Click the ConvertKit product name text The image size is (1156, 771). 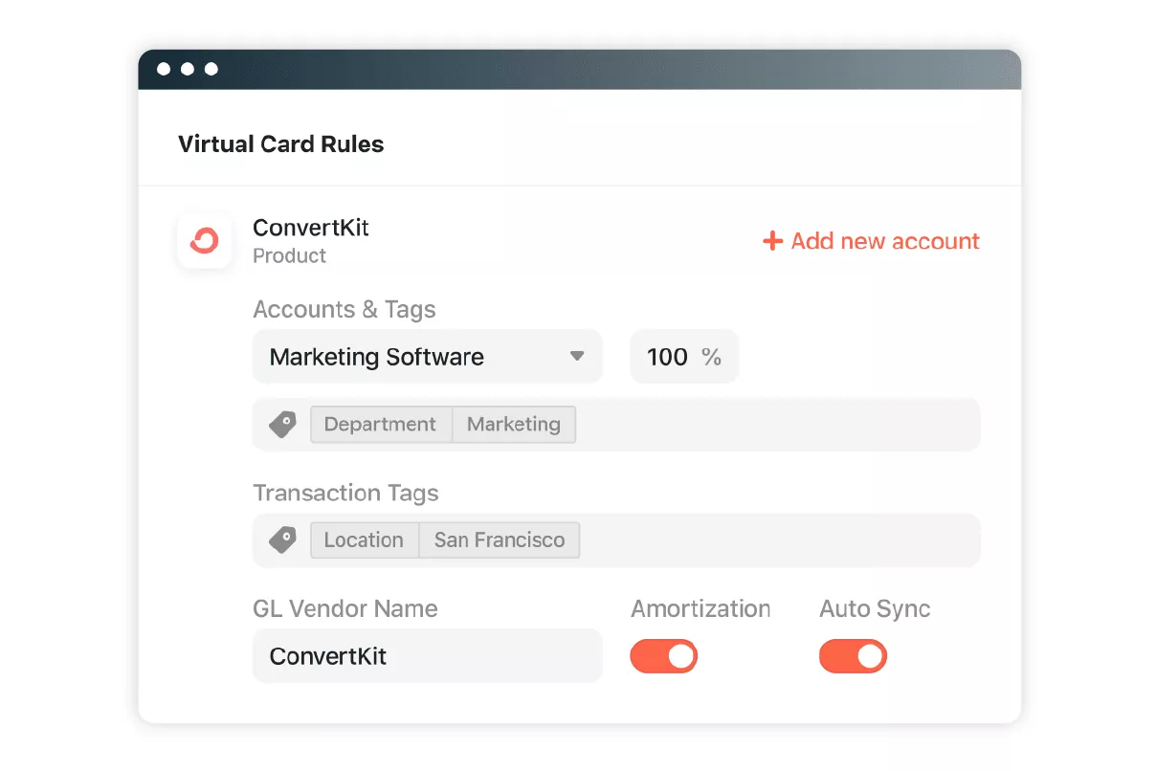(311, 228)
